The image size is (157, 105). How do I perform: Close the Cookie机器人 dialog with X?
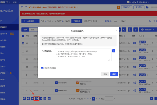[116, 30]
